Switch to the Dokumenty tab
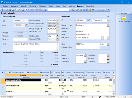The height and width of the screenshot is (98, 132). pyautogui.click(x=78, y=73)
